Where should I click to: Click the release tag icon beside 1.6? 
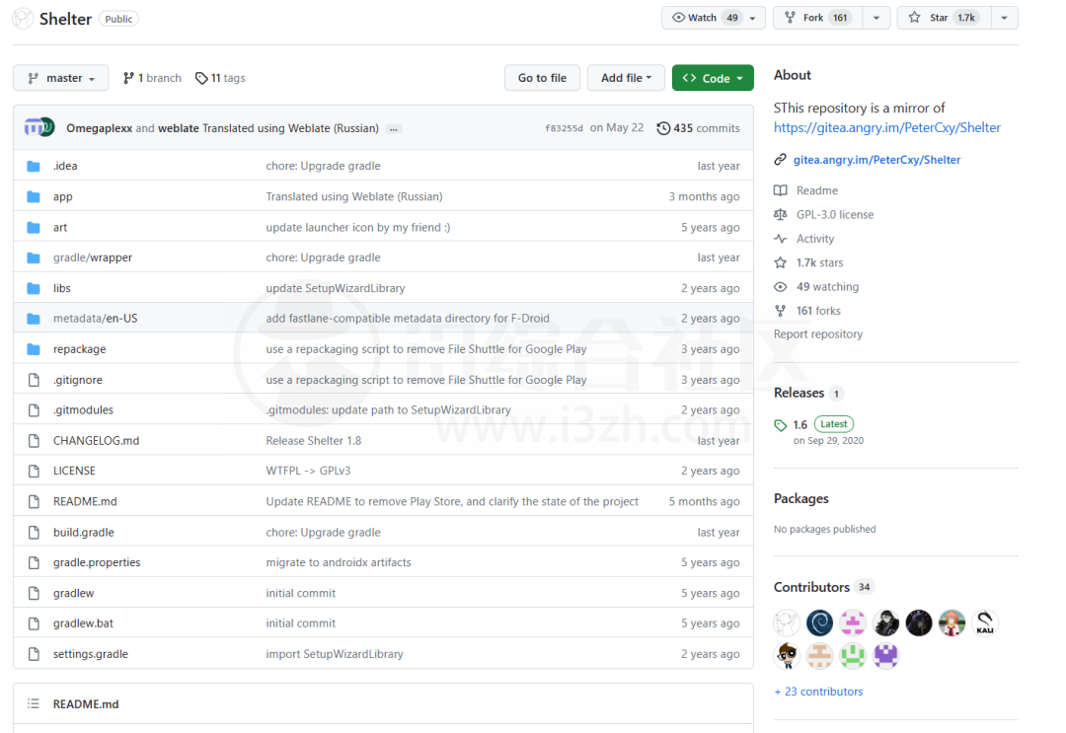781,425
